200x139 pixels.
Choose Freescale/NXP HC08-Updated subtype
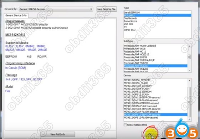tap(155, 46)
